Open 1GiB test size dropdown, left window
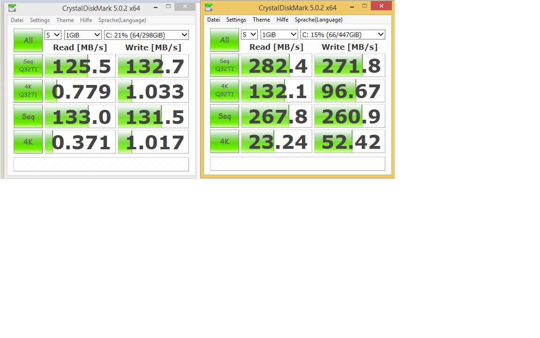Image resolution: width=540 pixels, height=338 pixels. click(x=82, y=35)
